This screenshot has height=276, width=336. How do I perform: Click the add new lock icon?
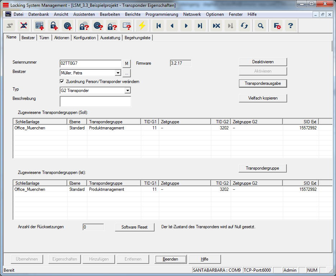point(53,26)
